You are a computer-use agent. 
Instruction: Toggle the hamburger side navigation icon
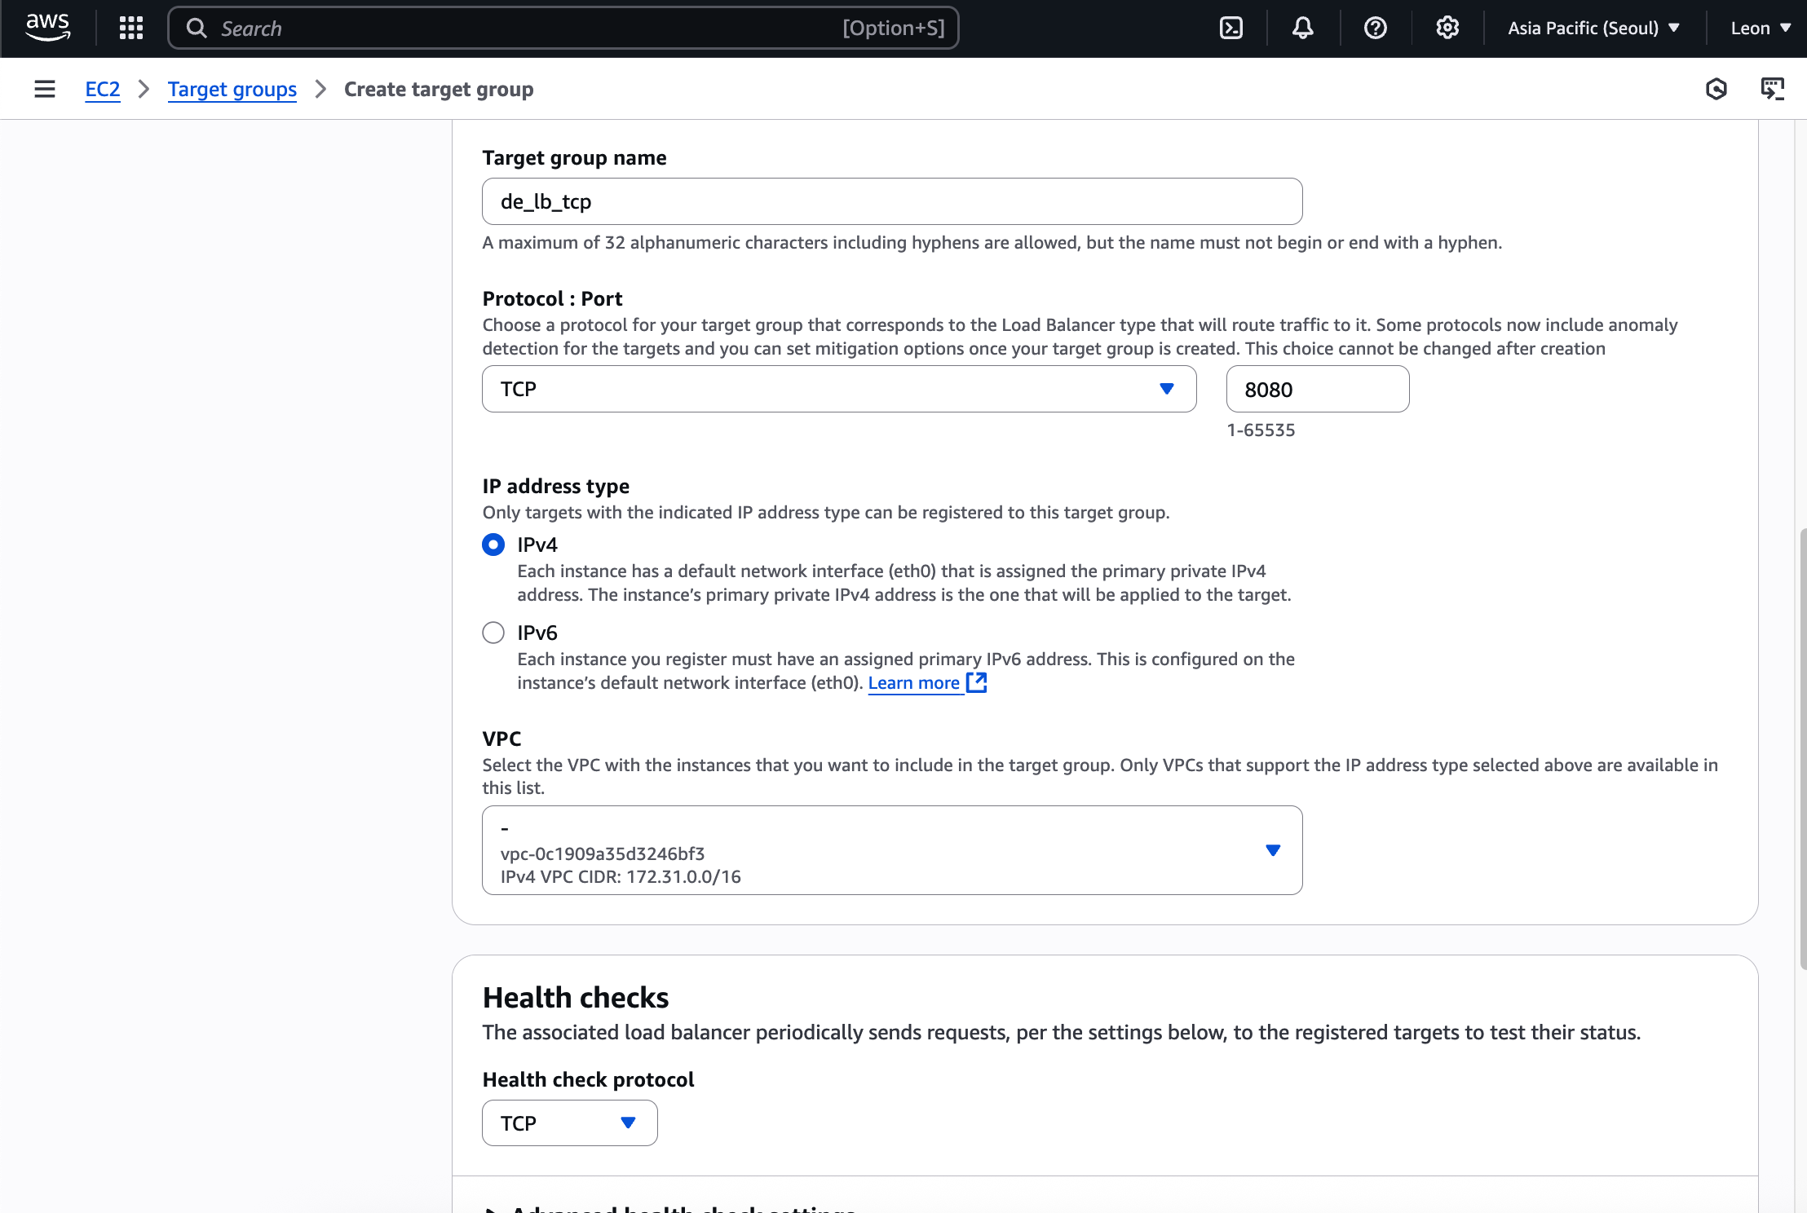45,89
